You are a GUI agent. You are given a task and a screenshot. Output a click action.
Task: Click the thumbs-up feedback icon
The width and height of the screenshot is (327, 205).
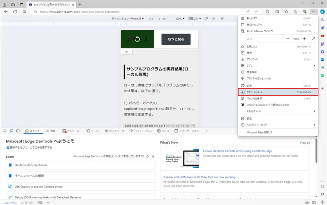click(x=147, y=156)
